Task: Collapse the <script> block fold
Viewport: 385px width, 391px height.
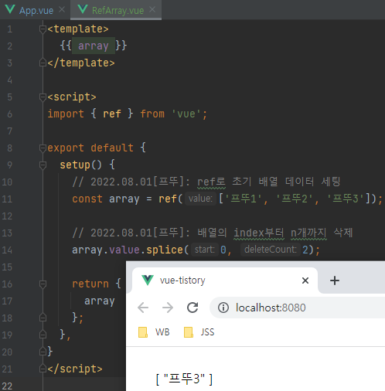Action: (x=43, y=97)
